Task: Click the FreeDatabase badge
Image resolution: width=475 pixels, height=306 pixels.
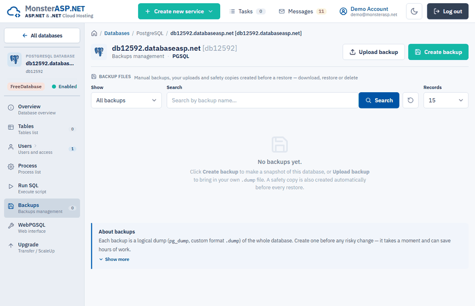Action: click(26, 87)
